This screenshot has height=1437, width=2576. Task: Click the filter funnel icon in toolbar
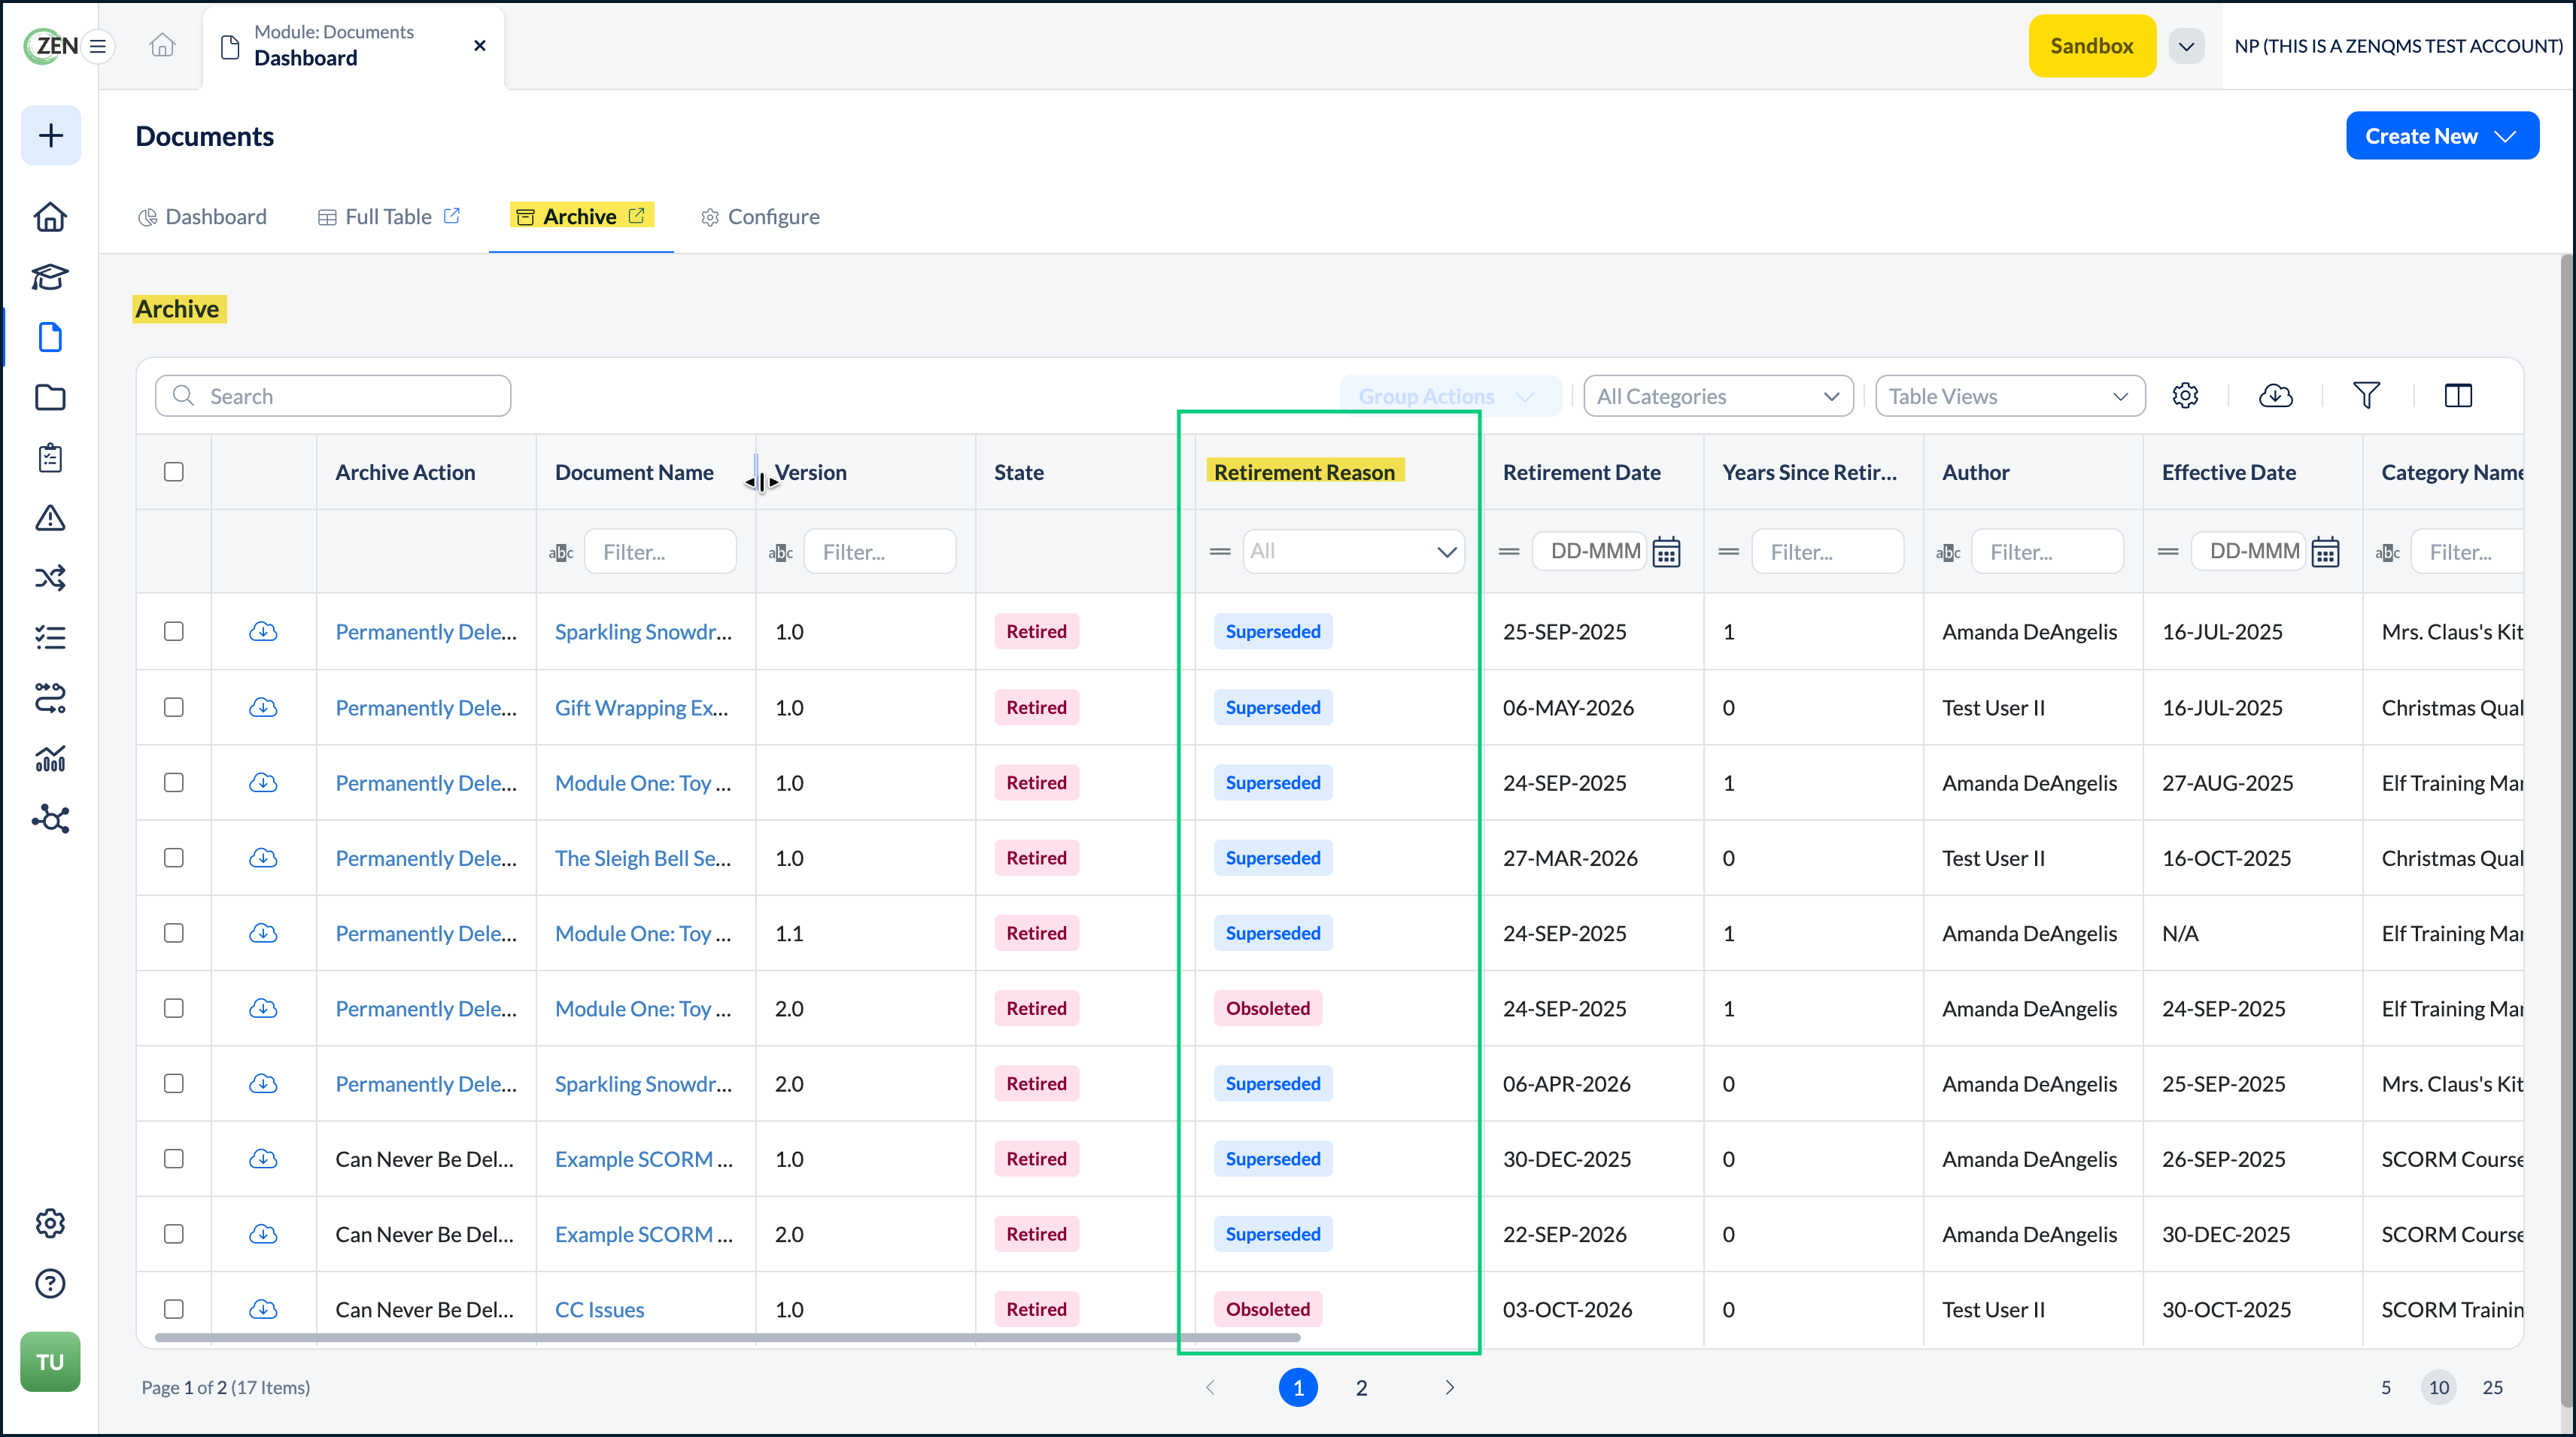(2367, 396)
